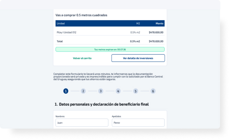
Task: Click the Datos personales section heading
Action: pos(102,104)
